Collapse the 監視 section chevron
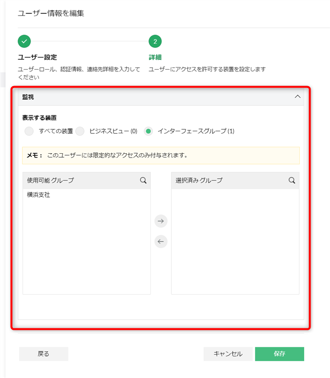 tap(298, 96)
